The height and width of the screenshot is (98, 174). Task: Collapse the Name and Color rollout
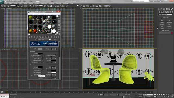pos(166,31)
